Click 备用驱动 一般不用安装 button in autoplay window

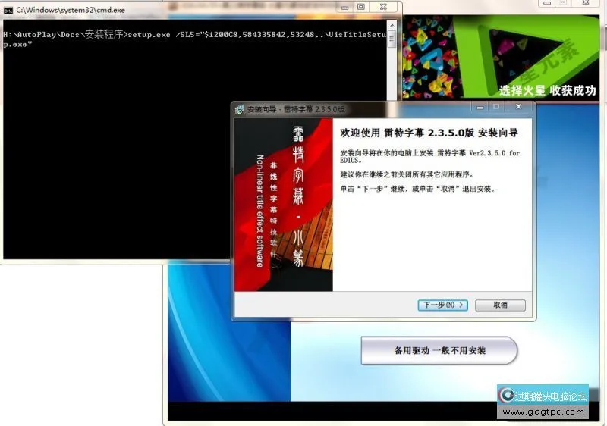(x=439, y=350)
